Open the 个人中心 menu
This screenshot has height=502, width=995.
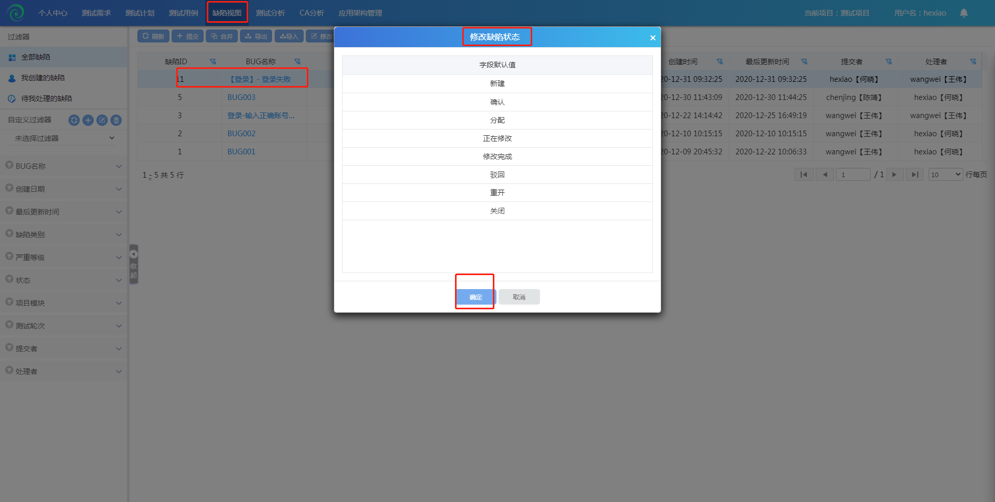(x=53, y=13)
